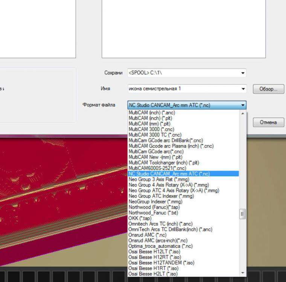Viewport: 286px width, 282px height.
Task: Open the Имя file name dropdown arrow
Action: click(x=243, y=89)
